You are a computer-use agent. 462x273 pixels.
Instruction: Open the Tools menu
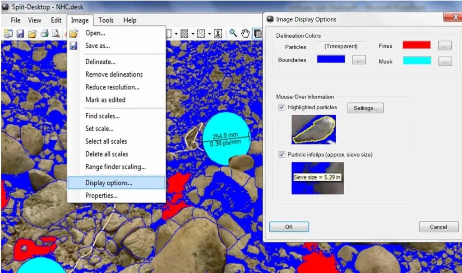106,20
